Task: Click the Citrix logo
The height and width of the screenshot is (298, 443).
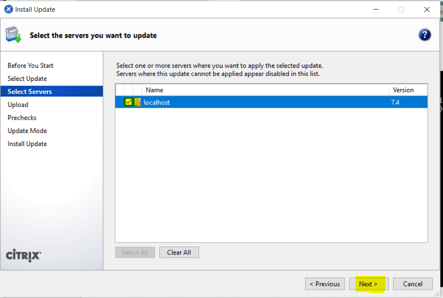Action: (22, 256)
